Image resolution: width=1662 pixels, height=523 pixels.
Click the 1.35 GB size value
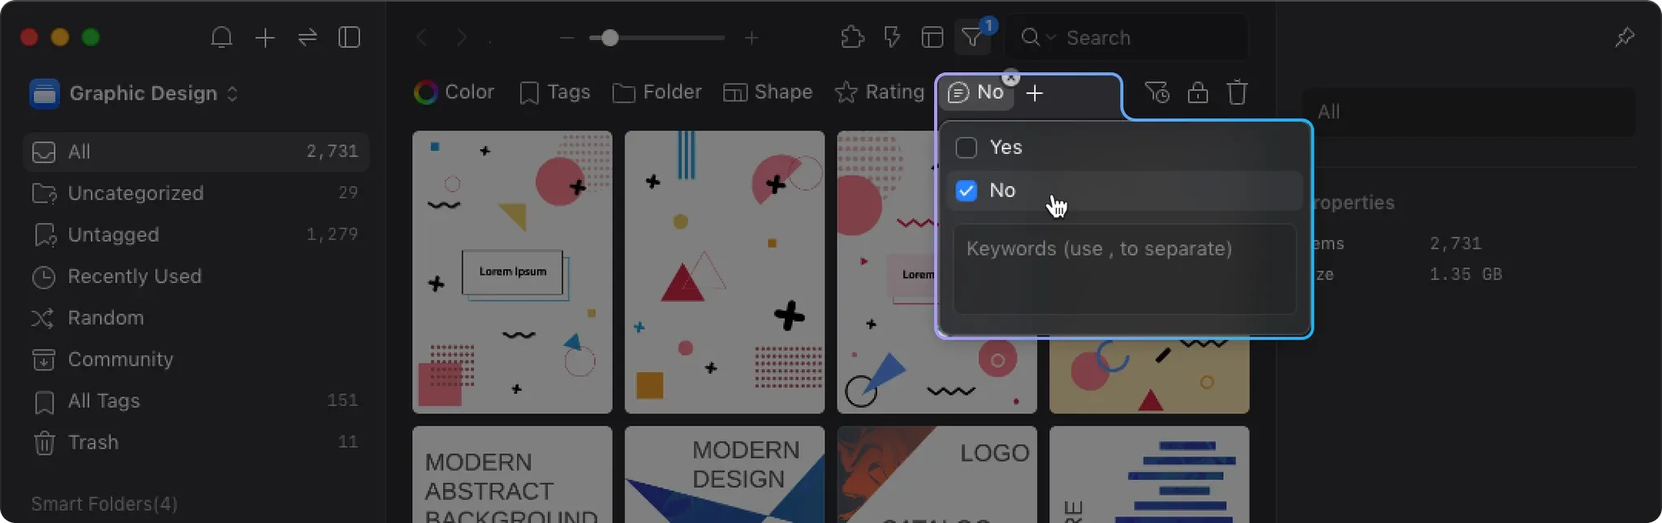pos(1466,274)
